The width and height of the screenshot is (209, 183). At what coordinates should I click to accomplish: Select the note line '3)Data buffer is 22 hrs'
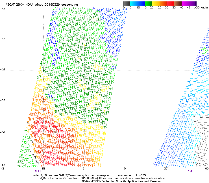click(102, 178)
